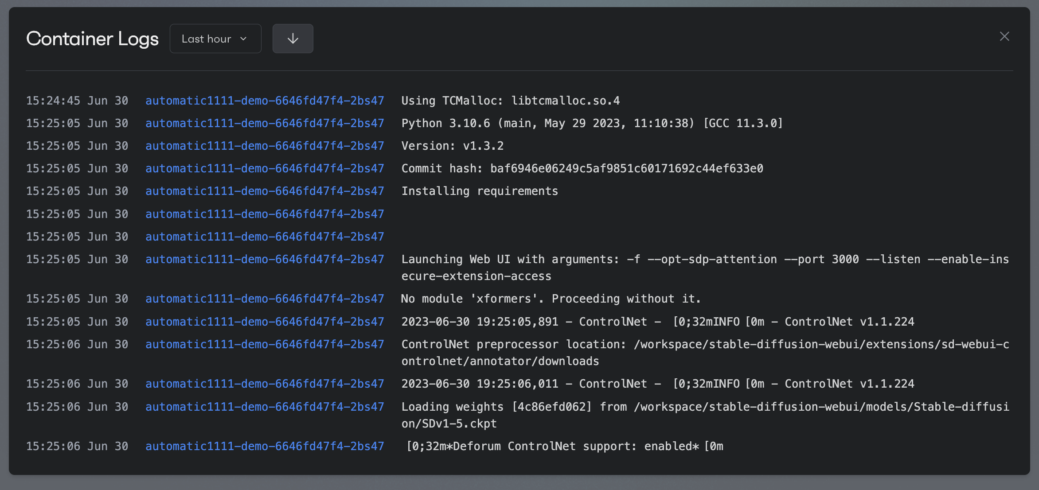Open pod link on TCMalloc log line
This screenshot has width=1039, height=490.
(265, 101)
